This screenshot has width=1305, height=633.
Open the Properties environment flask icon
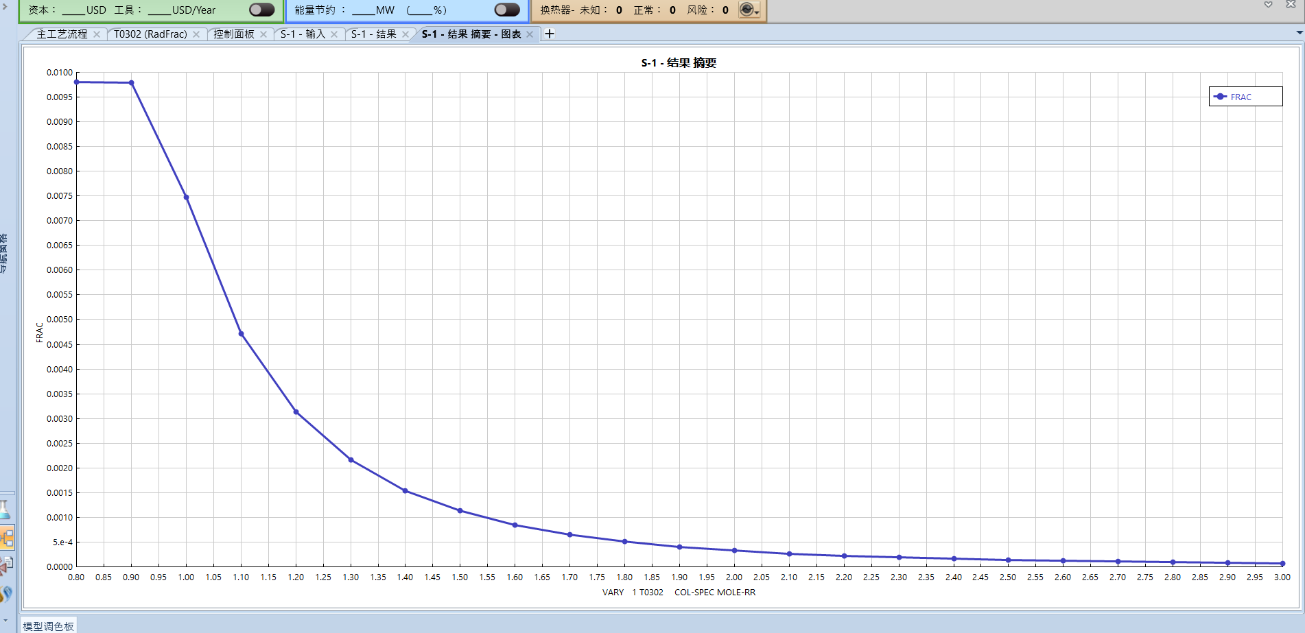point(5,510)
